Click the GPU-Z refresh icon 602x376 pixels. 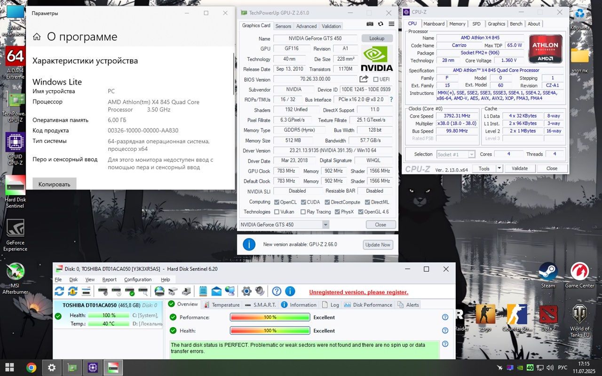(x=380, y=24)
